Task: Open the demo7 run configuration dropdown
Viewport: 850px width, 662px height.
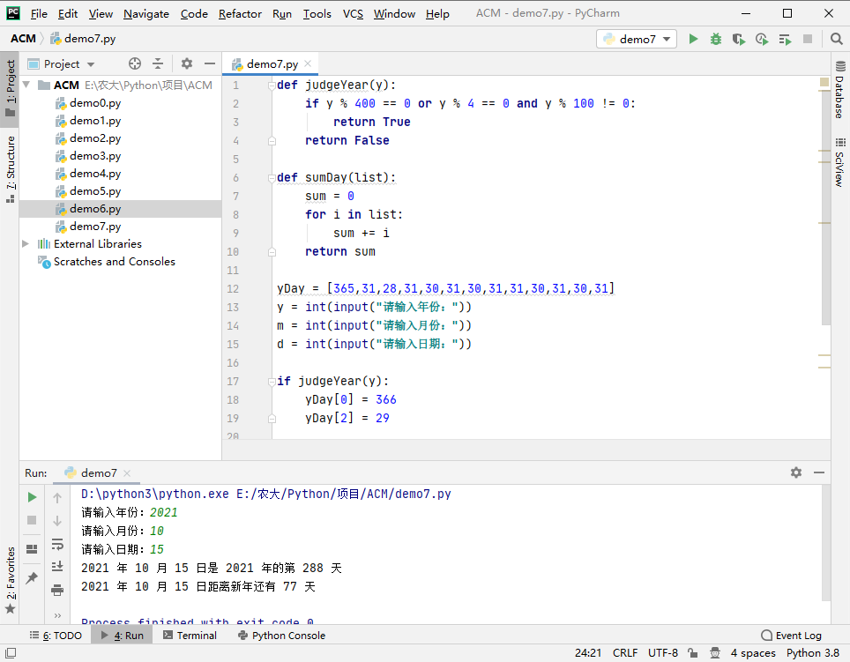Action: click(x=637, y=39)
